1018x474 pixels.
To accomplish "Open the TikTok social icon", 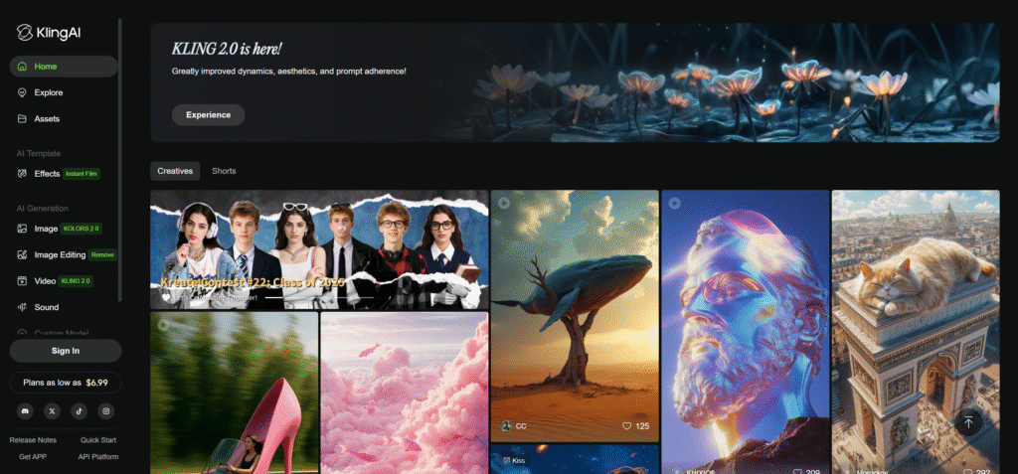I will coord(80,410).
